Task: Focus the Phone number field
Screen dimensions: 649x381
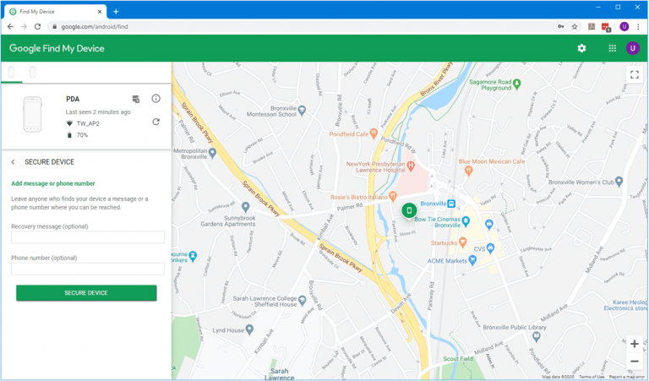Action: pyautogui.click(x=88, y=269)
